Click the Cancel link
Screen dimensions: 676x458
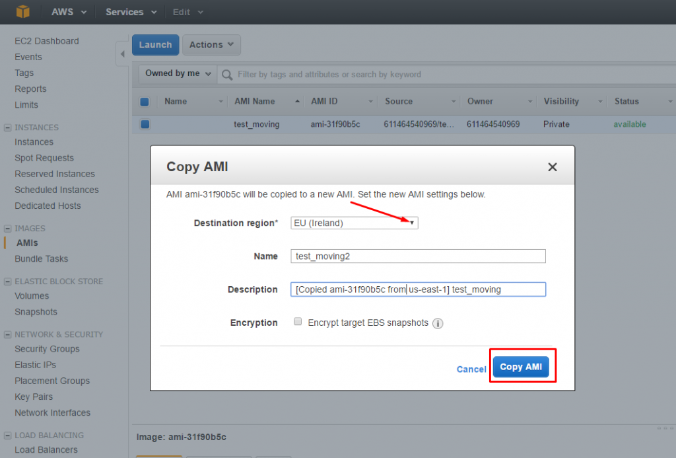pyautogui.click(x=471, y=369)
